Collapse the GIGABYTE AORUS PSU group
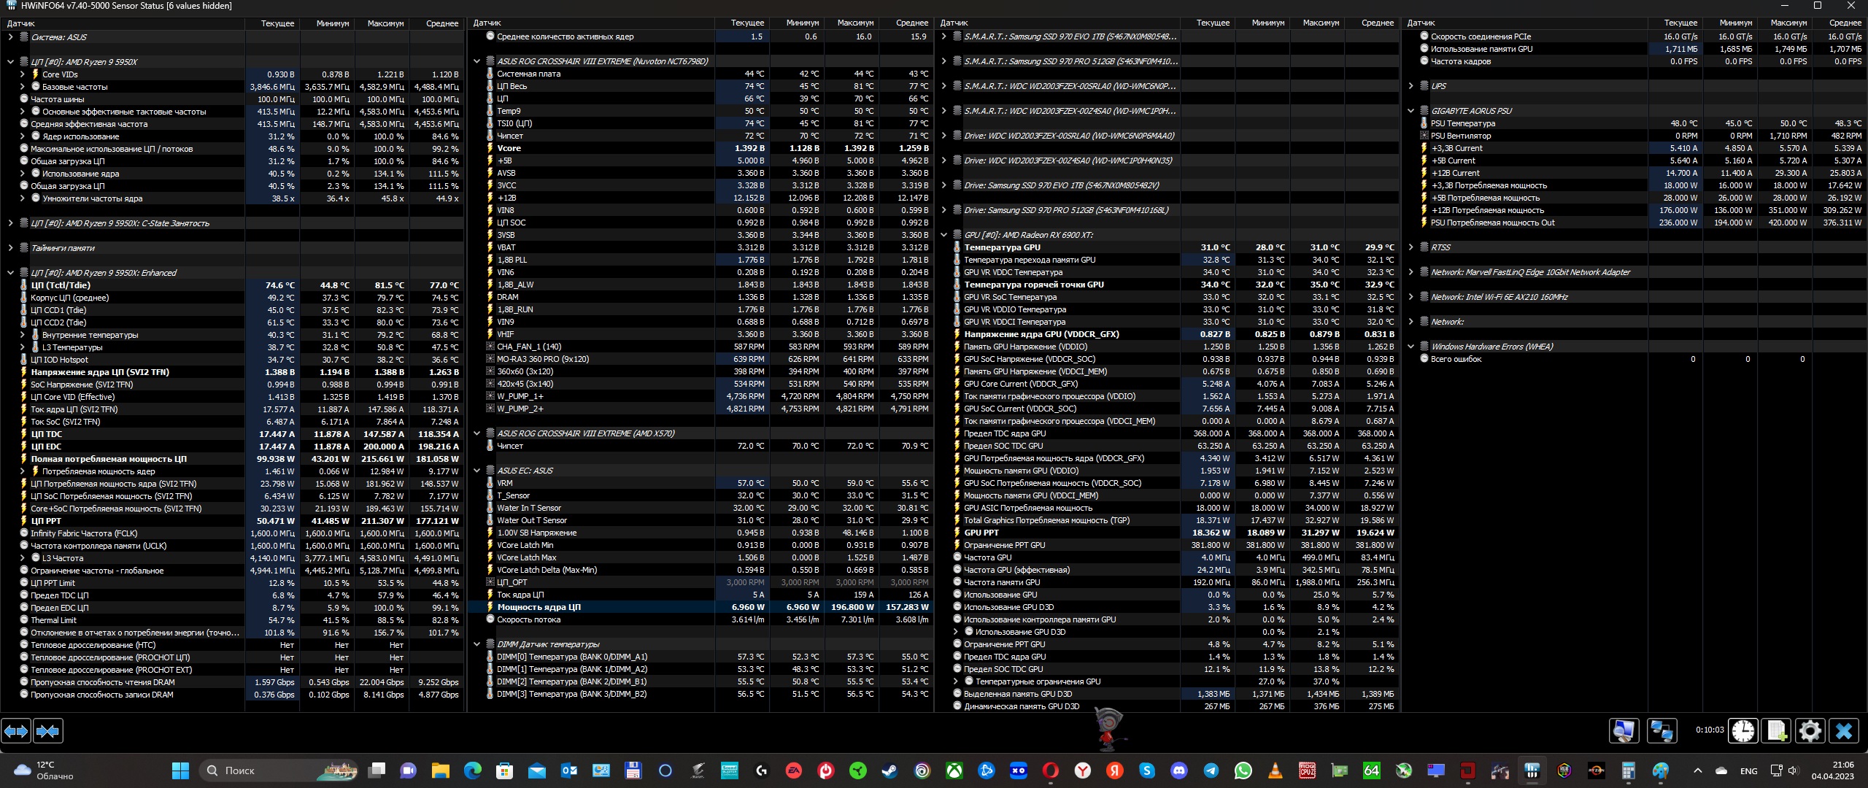The image size is (1868, 788). pyautogui.click(x=1410, y=111)
